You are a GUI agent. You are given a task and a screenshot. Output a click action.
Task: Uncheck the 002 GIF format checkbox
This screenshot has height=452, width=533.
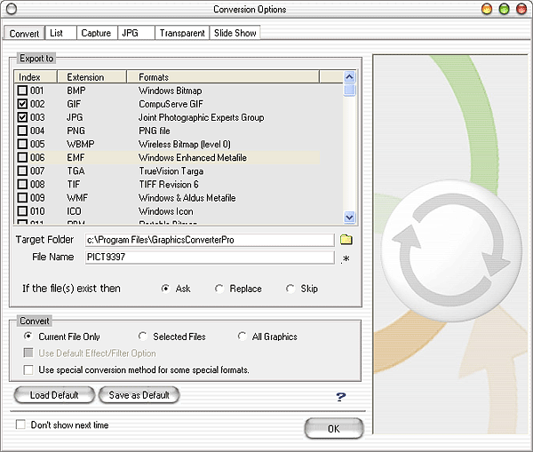pyautogui.click(x=22, y=104)
